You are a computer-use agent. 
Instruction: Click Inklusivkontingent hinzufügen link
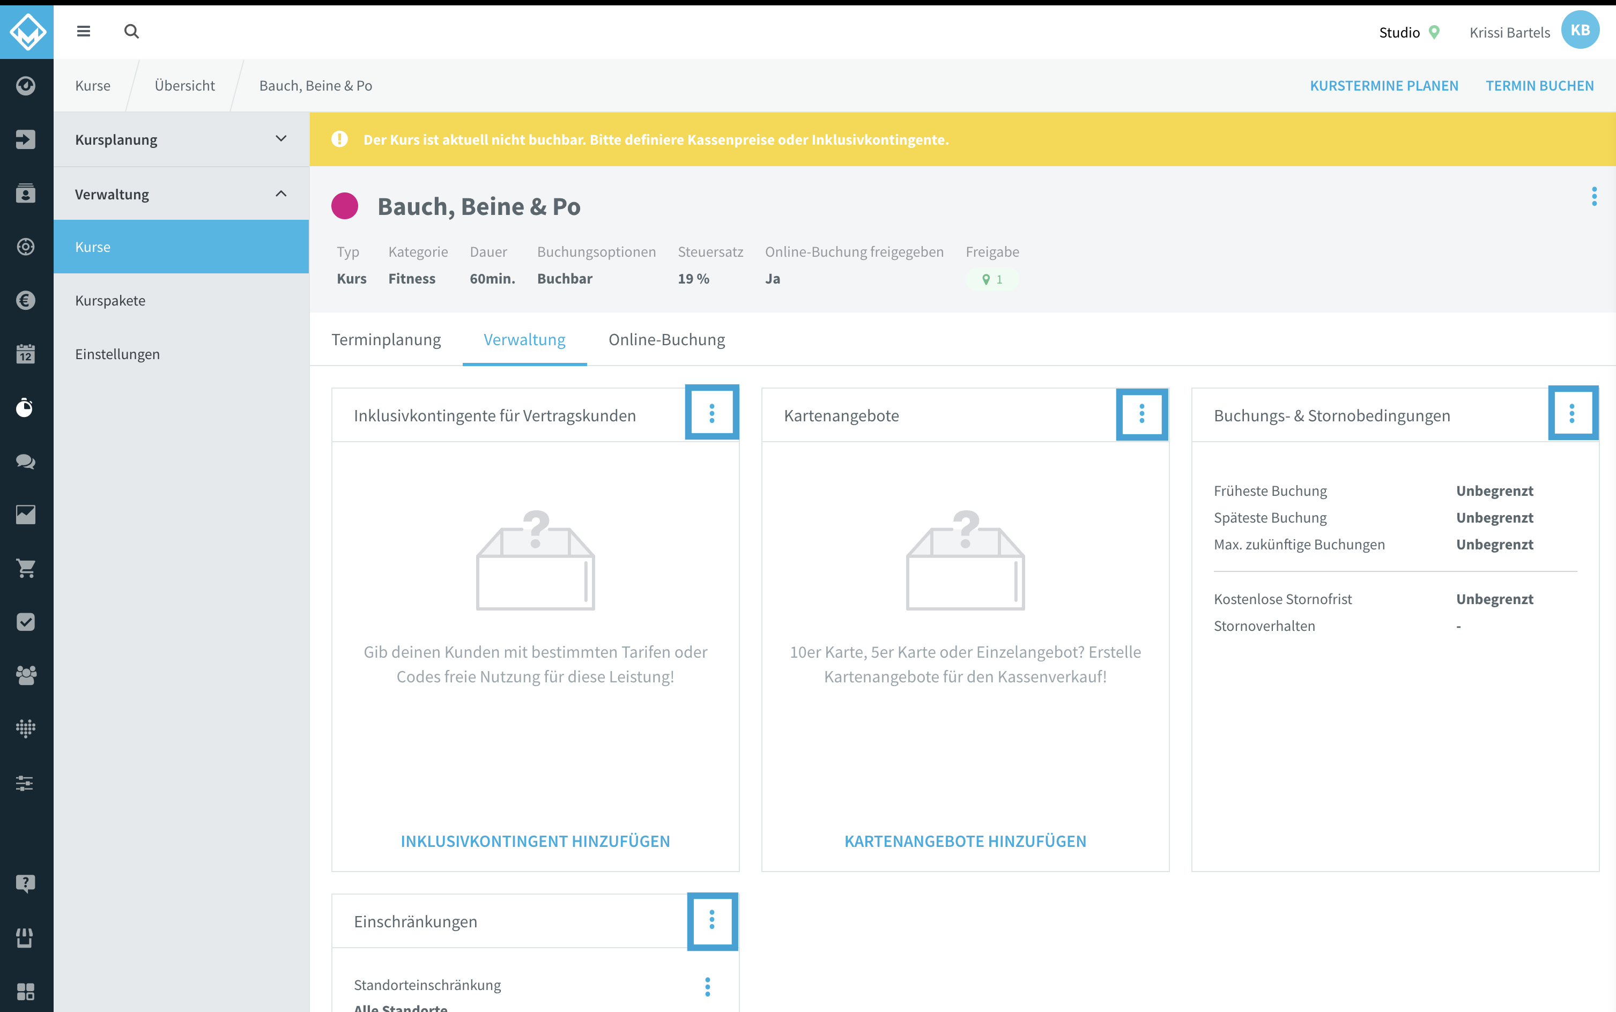(x=536, y=840)
